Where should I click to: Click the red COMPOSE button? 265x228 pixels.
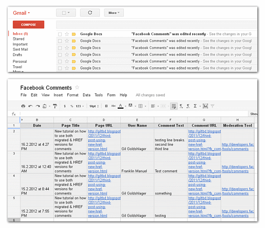[29, 24]
